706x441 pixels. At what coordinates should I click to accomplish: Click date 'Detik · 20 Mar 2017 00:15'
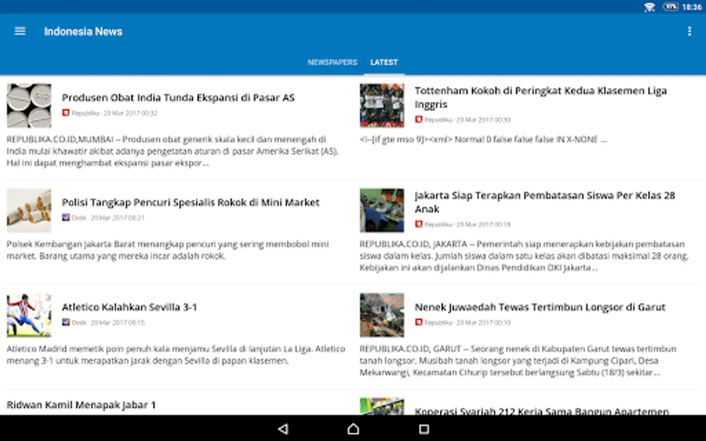(108, 323)
